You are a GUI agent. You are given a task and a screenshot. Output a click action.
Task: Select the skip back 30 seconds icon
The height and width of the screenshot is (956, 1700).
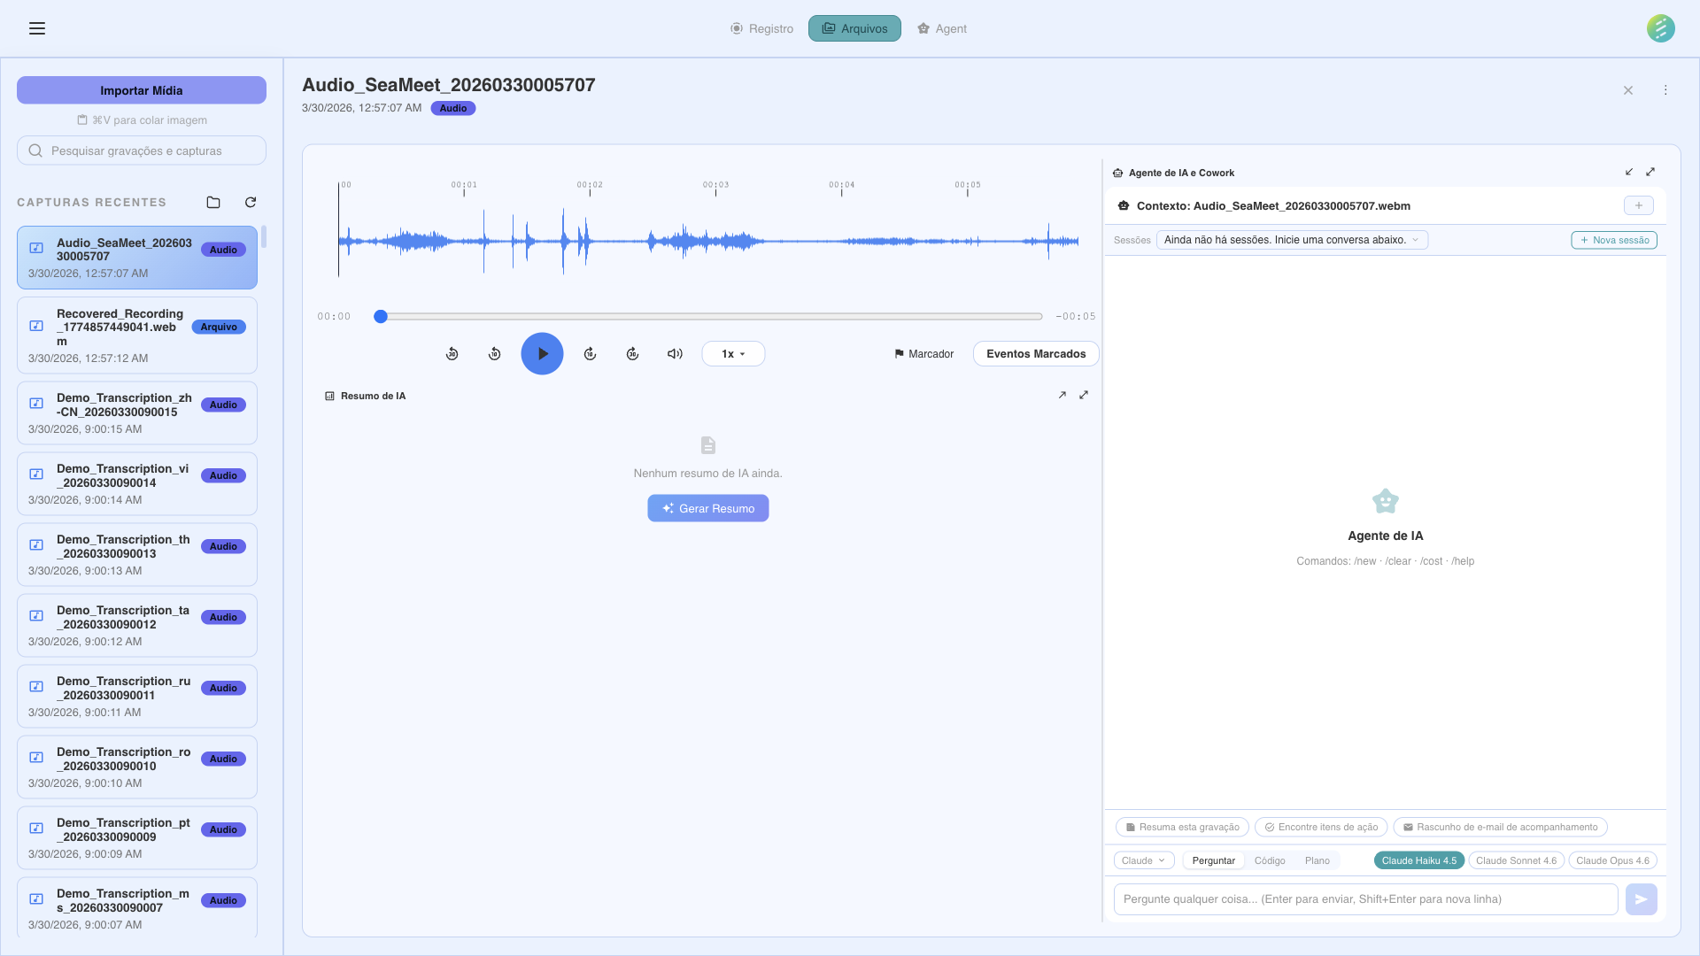click(452, 353)
